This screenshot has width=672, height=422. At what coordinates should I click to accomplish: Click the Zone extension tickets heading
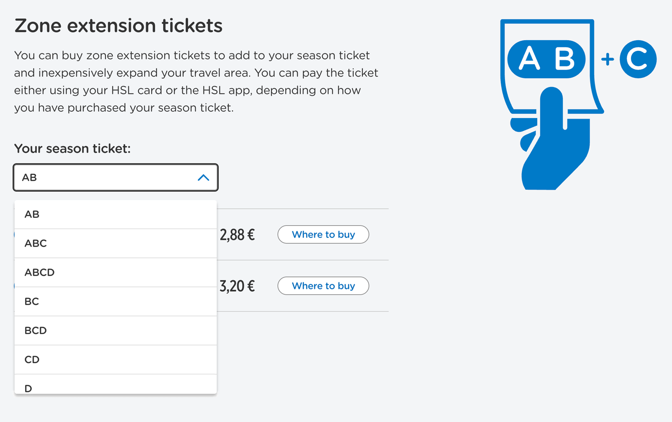(118, 26)
